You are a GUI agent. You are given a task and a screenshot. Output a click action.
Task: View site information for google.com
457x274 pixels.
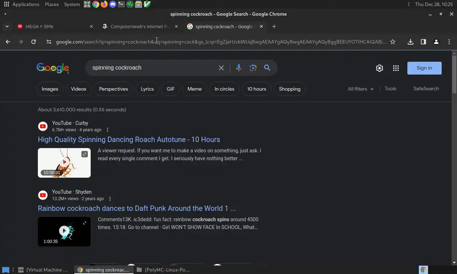pyautogui.click(x=49, y=42)
